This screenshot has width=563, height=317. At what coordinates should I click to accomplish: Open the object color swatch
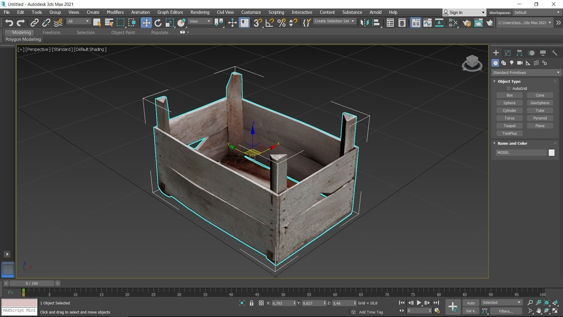point(552,153)
